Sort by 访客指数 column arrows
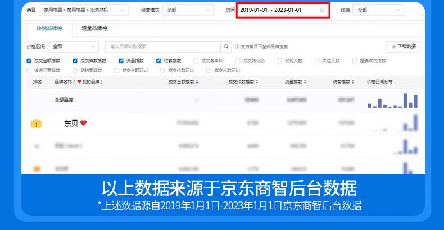Image resolution: width=444 pixels, height=230 pixels. (x=353, y=82)
